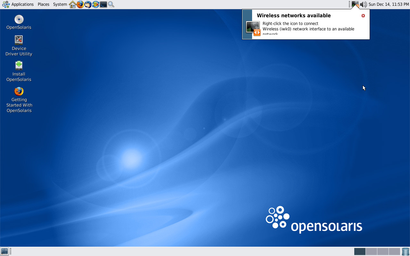Viewport: 410px width, 256px height.
Task: Click the Show Desktop button in bottom panel
Action: pyautogui.click(x=4, y=251)
